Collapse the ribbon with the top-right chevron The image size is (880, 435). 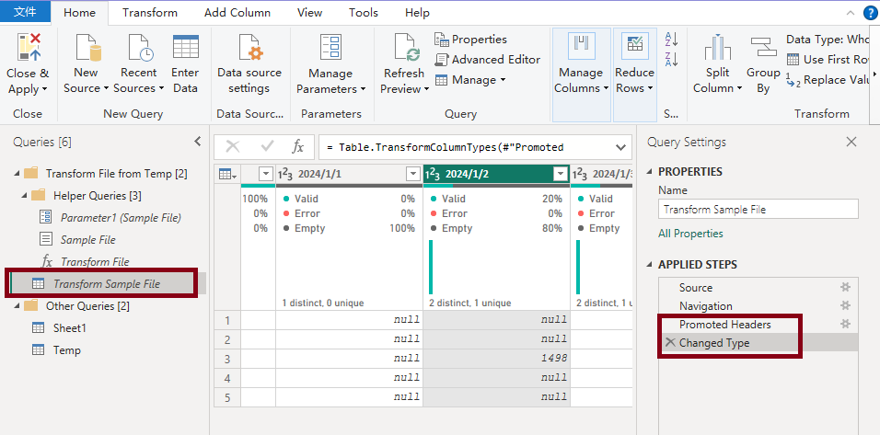coord(851,12)
